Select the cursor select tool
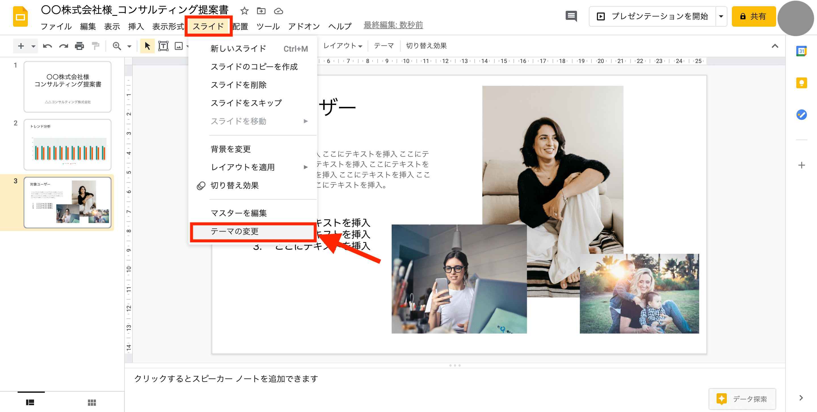This screenshot has height=412, width=817. 148,46
